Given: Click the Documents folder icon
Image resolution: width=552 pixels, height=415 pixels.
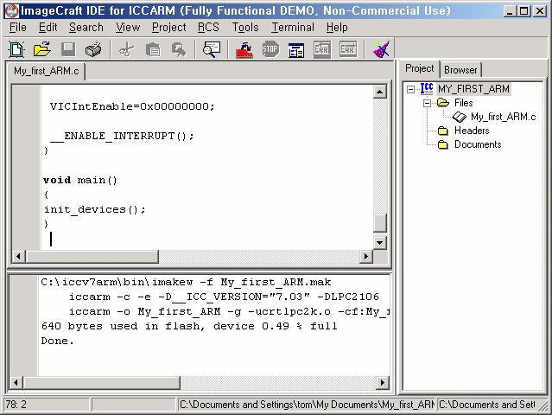Looking at the screenshot, I should [443, 144].
